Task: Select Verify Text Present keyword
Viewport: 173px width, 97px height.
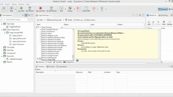Action: tap(48, 32)
